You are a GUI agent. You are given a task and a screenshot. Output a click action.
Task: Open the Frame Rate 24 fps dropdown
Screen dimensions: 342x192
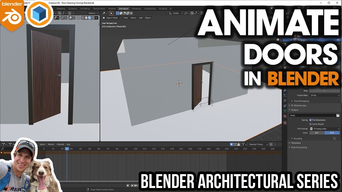pos(325,95)
